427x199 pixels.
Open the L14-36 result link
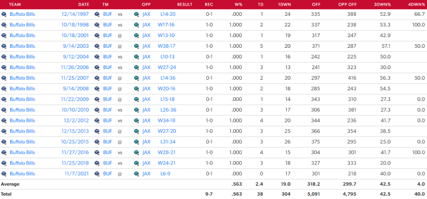tap(168, 78)
